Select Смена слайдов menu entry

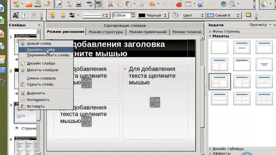coord(46,78)
